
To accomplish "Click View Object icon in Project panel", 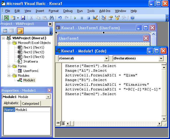I will pos(11,31).
